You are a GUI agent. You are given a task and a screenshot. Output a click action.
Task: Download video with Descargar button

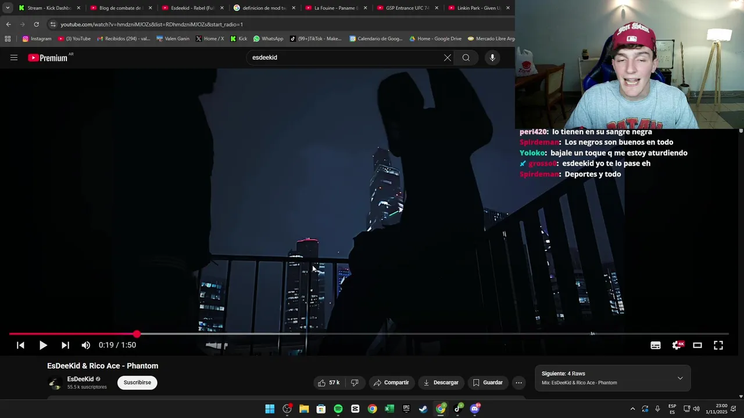441,383
